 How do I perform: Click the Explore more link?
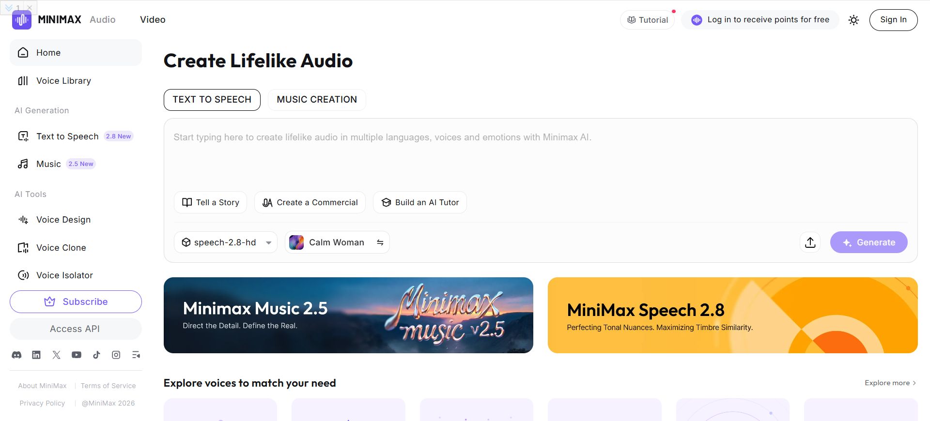coord(890,383)
